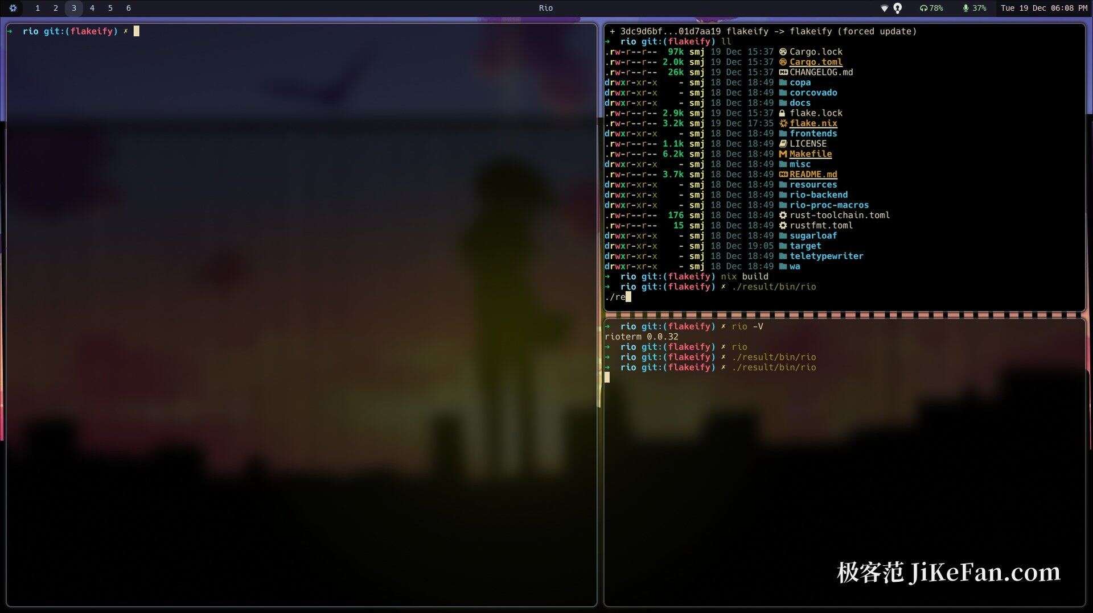This screenshot has width=1093, height=613.
Task: Click the "6.2k" size of Makefile
Action: (x=673, y=154)
